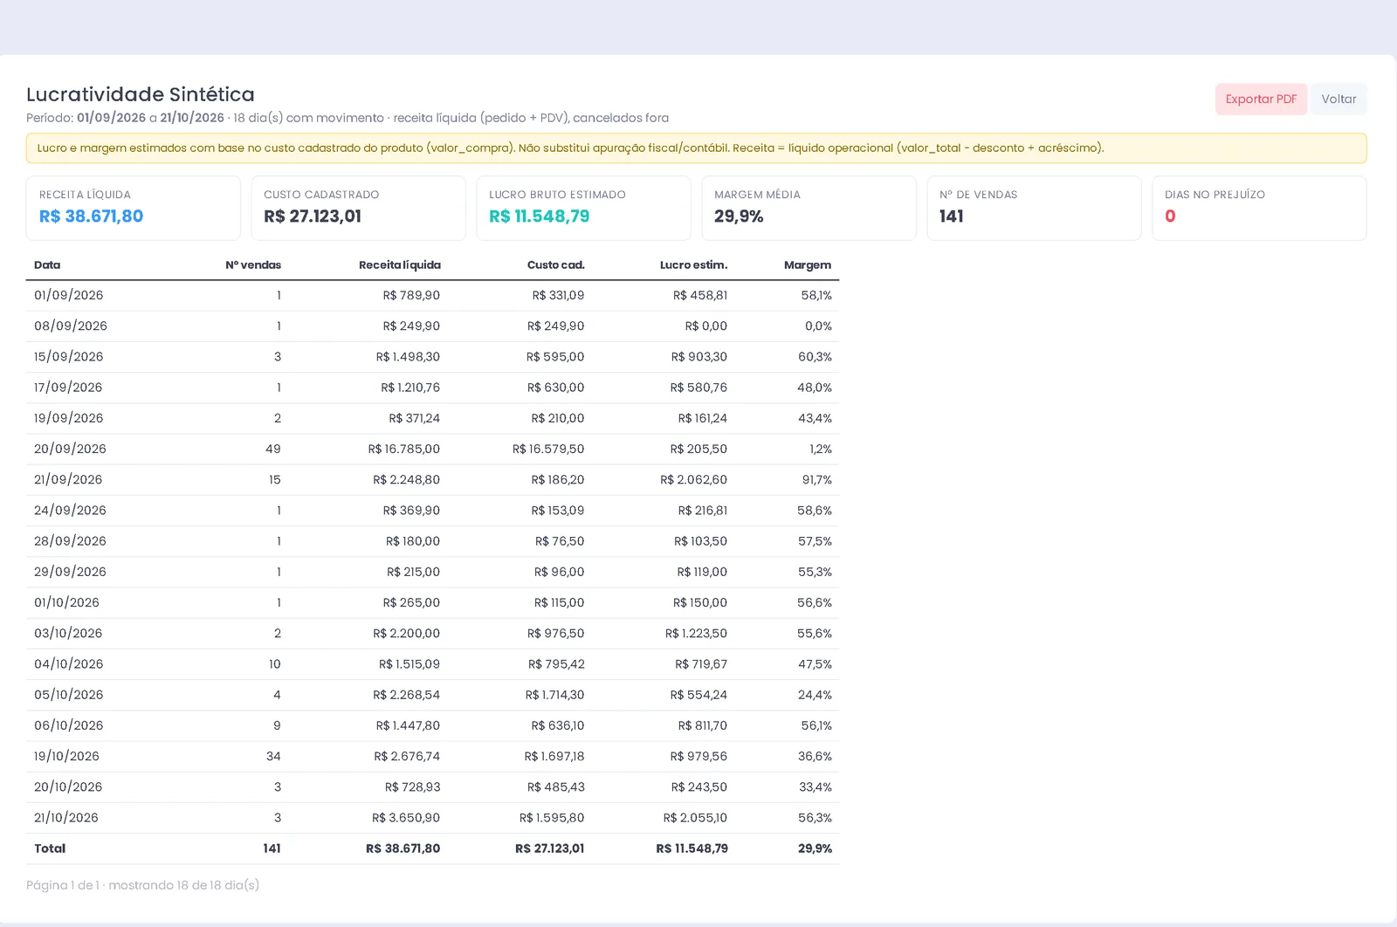This screenshot has width=1397, height=927.
Task: Click the Nº de Vendas card showing 141
Action: pos(1035,209)
